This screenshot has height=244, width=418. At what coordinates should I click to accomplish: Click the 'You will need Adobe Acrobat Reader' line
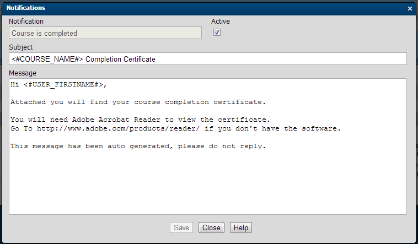click(140, 120)
